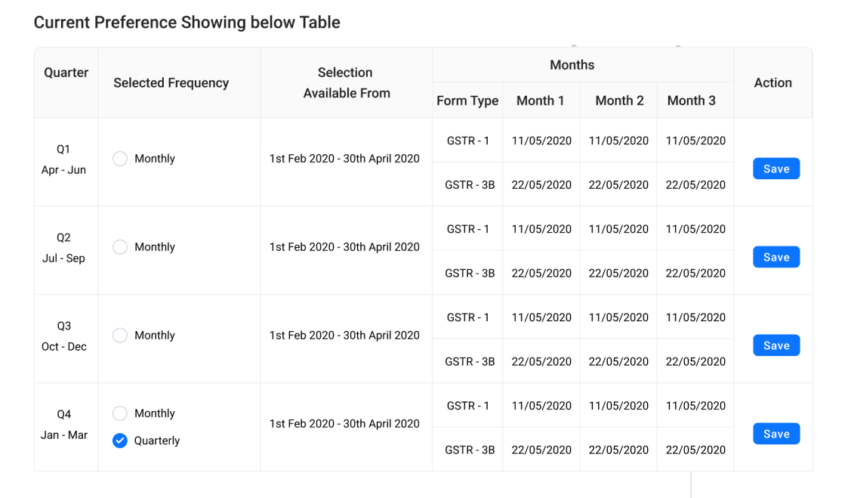Click Q2 GSTR - 1 Month 2 date
Image resolution: width=854 pixels, height=498 pixels.
[x=618, y=229]
